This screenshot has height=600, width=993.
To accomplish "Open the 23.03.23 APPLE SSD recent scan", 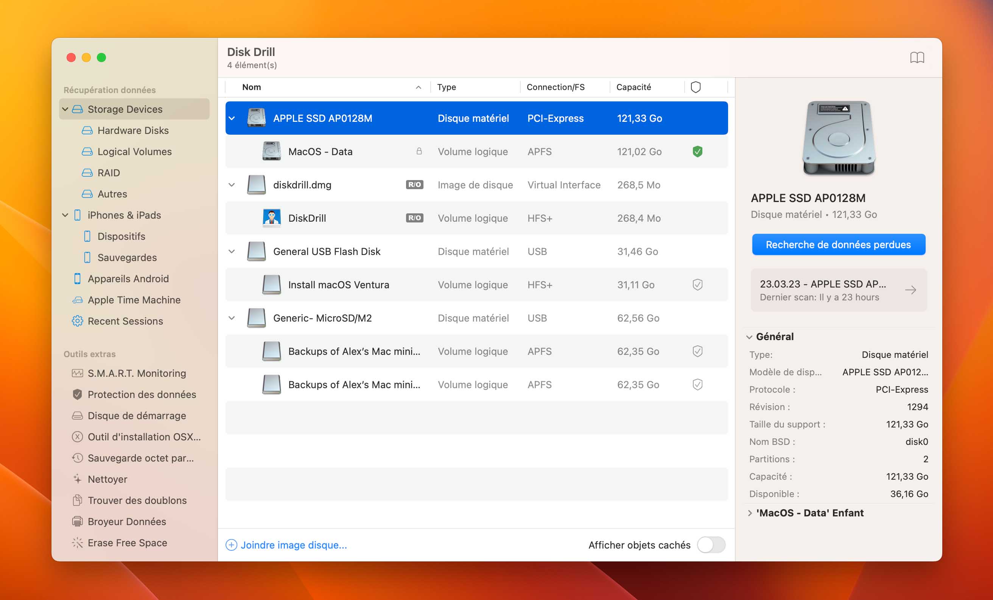I will 838,290.
